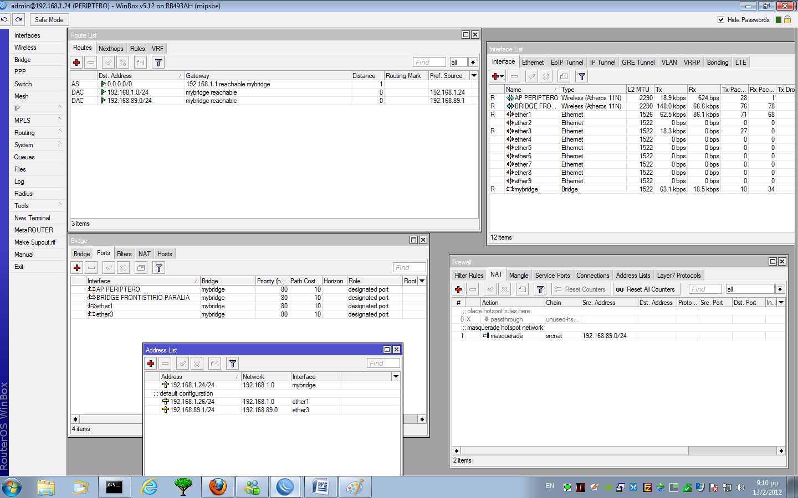The height and width of the screenshot is (498, 798).
Task: Click the Find field in Bridge window
Action: click(x=410, y=268)
